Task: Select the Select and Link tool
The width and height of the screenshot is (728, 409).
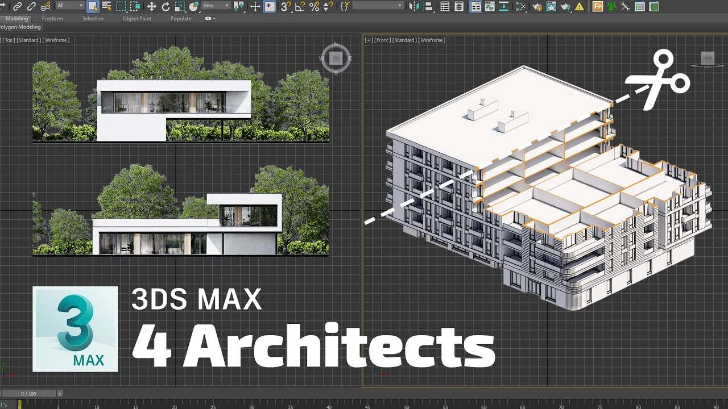Action: (x=19, y=6)
